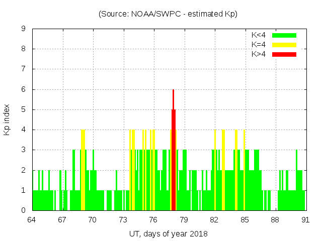Click the red K>4 legend swatch
Screen dimensions: 322x241
tap(284, 54)
